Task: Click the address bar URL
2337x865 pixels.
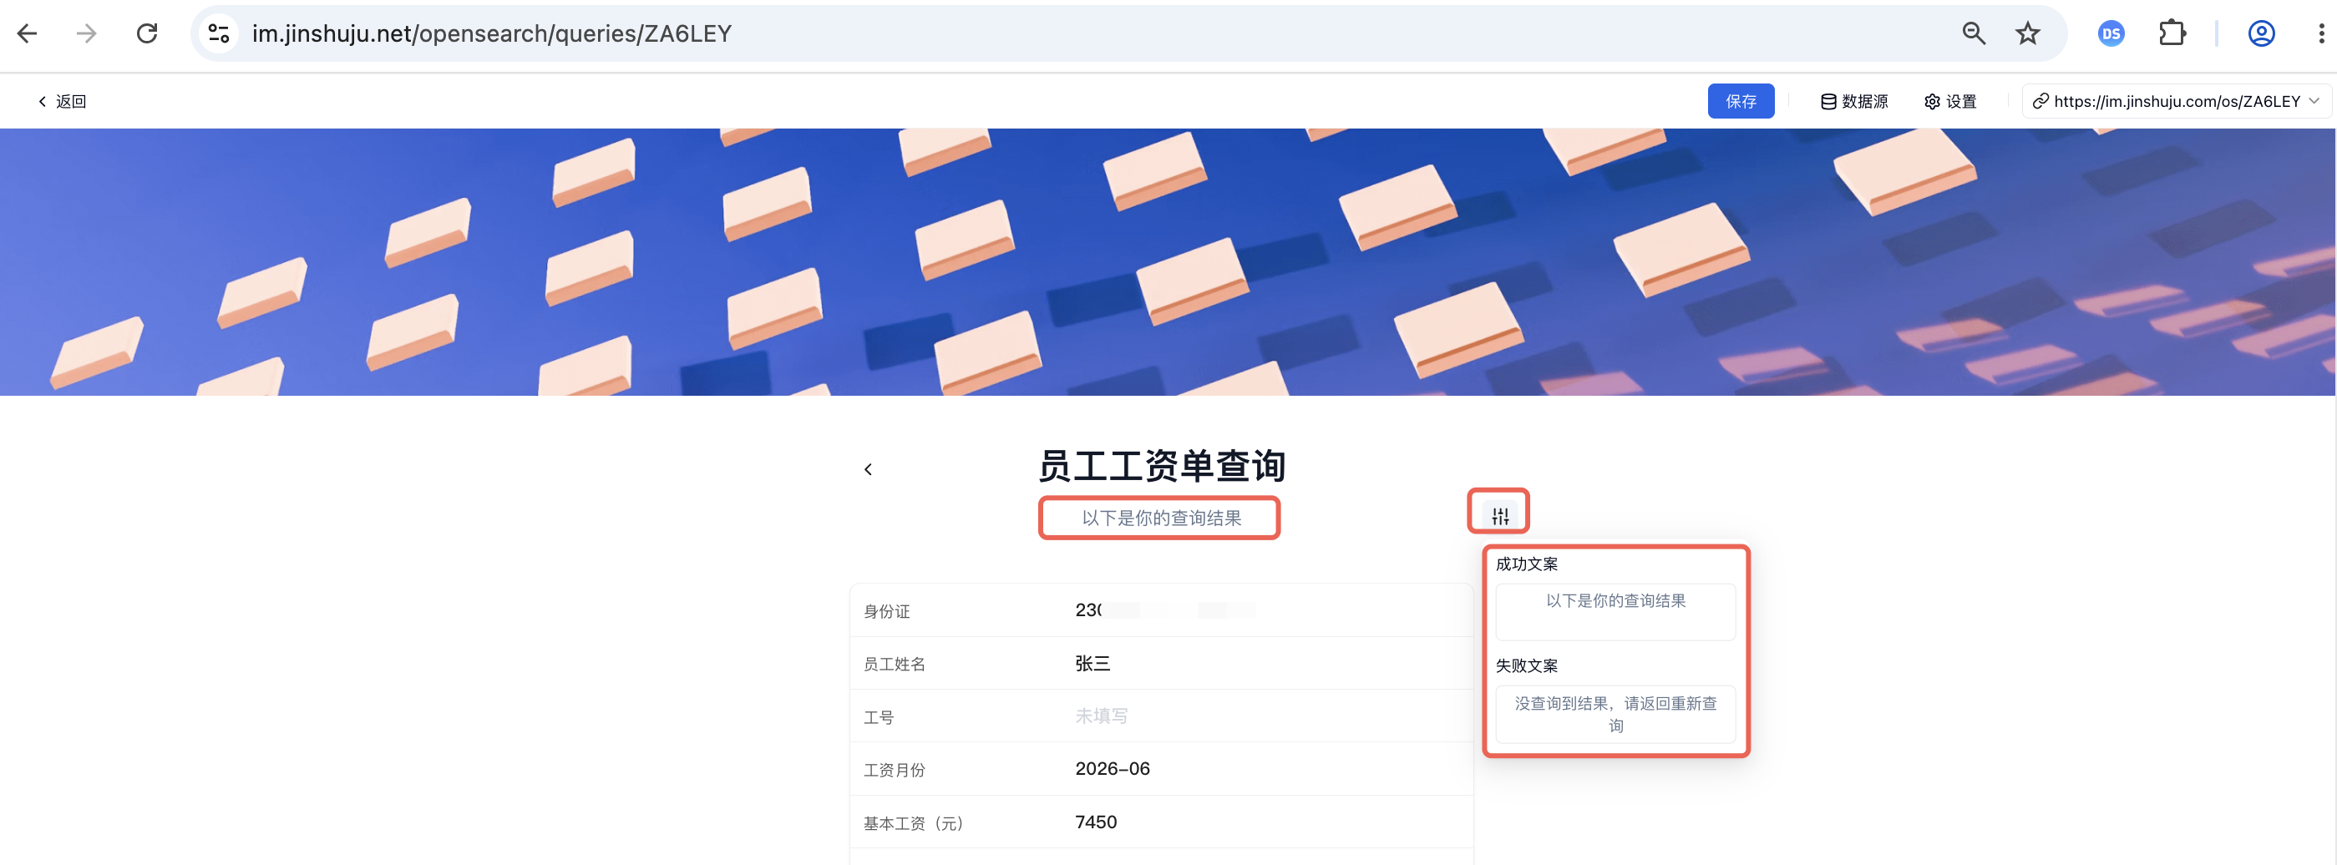Action: (492, 33)
